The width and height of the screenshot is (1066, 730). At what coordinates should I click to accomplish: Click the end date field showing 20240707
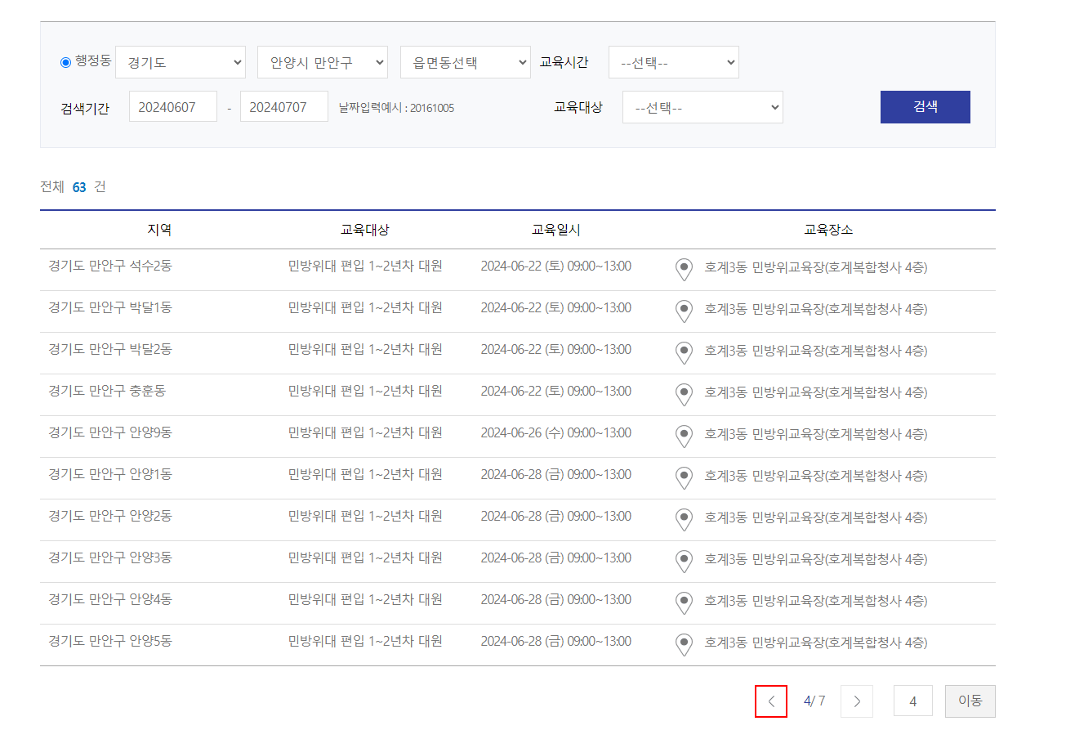coord(283,106)
